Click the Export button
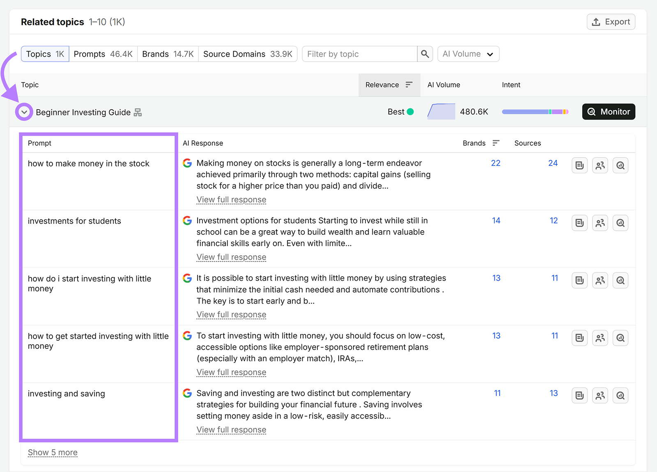This screenshot has width=657, height=472. (611, 22)
